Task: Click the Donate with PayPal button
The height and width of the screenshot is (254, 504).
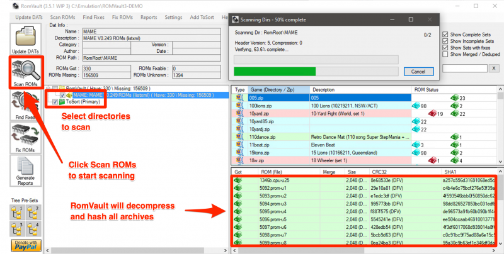Action: click(x=26, y=245)
